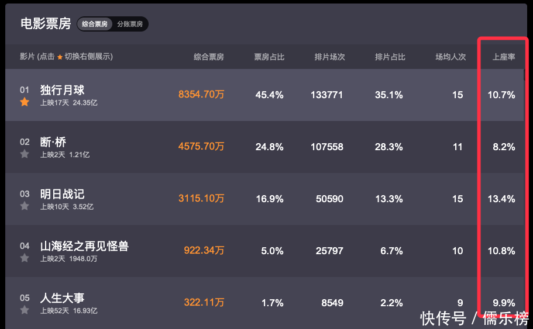Click the 综合票房 column header
533x329 pixels.
tap(209, 57)
